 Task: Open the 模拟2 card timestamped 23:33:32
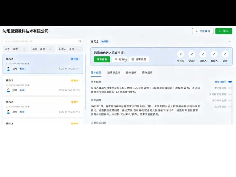click(43, 85)
